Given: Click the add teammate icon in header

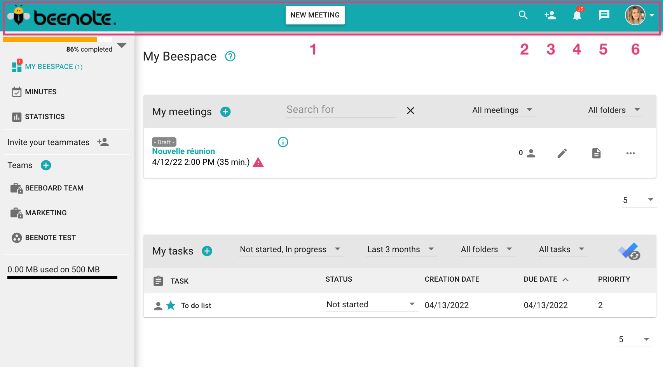Looking at the screenshot, I should pyautogui.click(x=550, y=15).
